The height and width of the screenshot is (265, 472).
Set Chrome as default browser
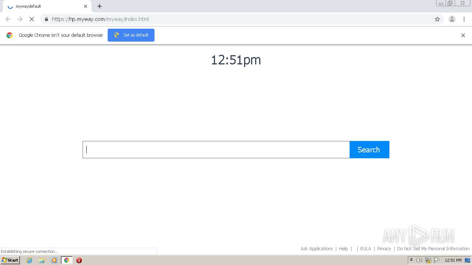coord(131,35)
